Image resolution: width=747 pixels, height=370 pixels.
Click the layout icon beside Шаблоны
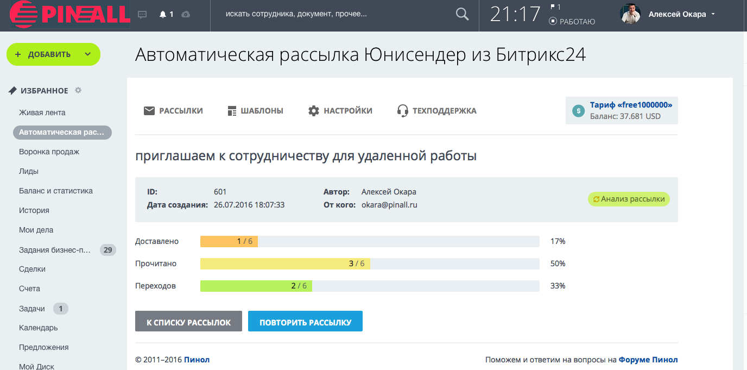[x=232, y=111]
